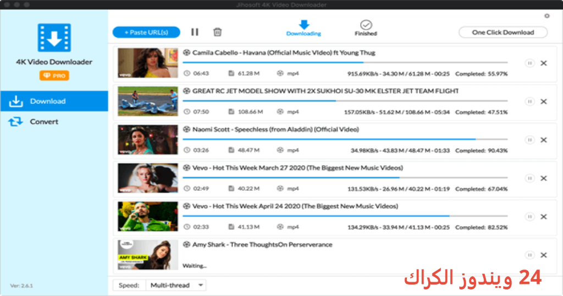Click the 'Waiting...' status text

click(x=195, y=266)
